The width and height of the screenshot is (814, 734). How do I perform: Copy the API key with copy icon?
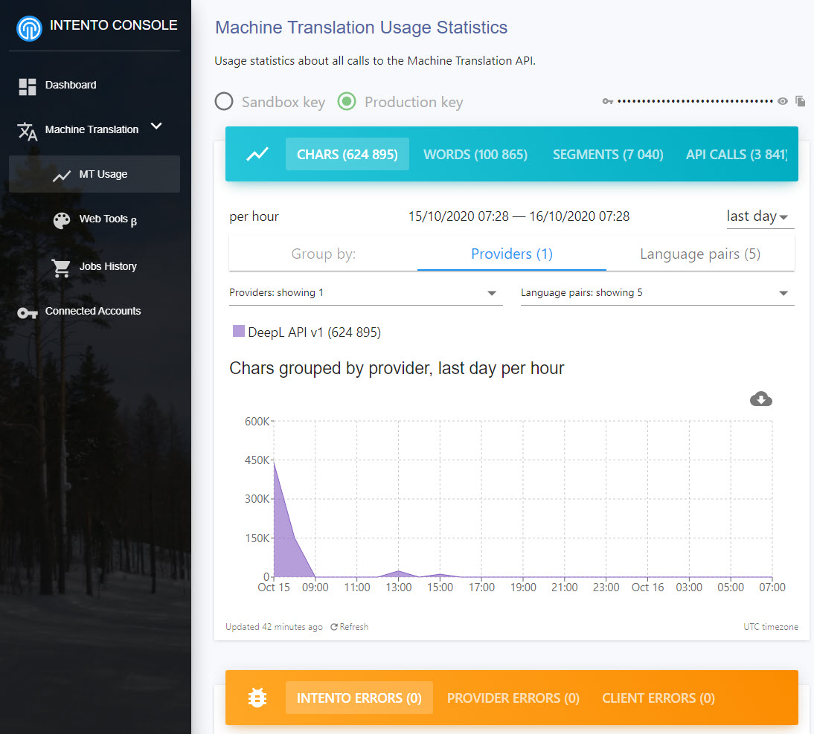pyautogui.click(x=801, y=101)
